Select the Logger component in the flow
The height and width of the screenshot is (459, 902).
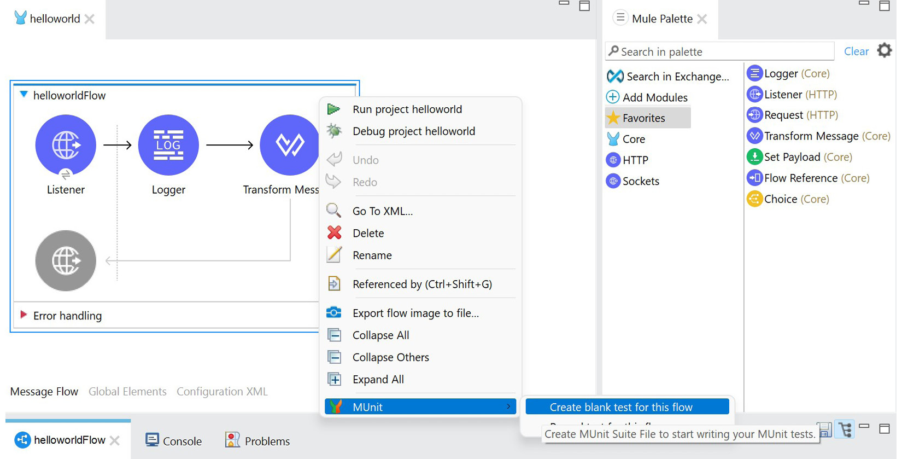(168, 145)
